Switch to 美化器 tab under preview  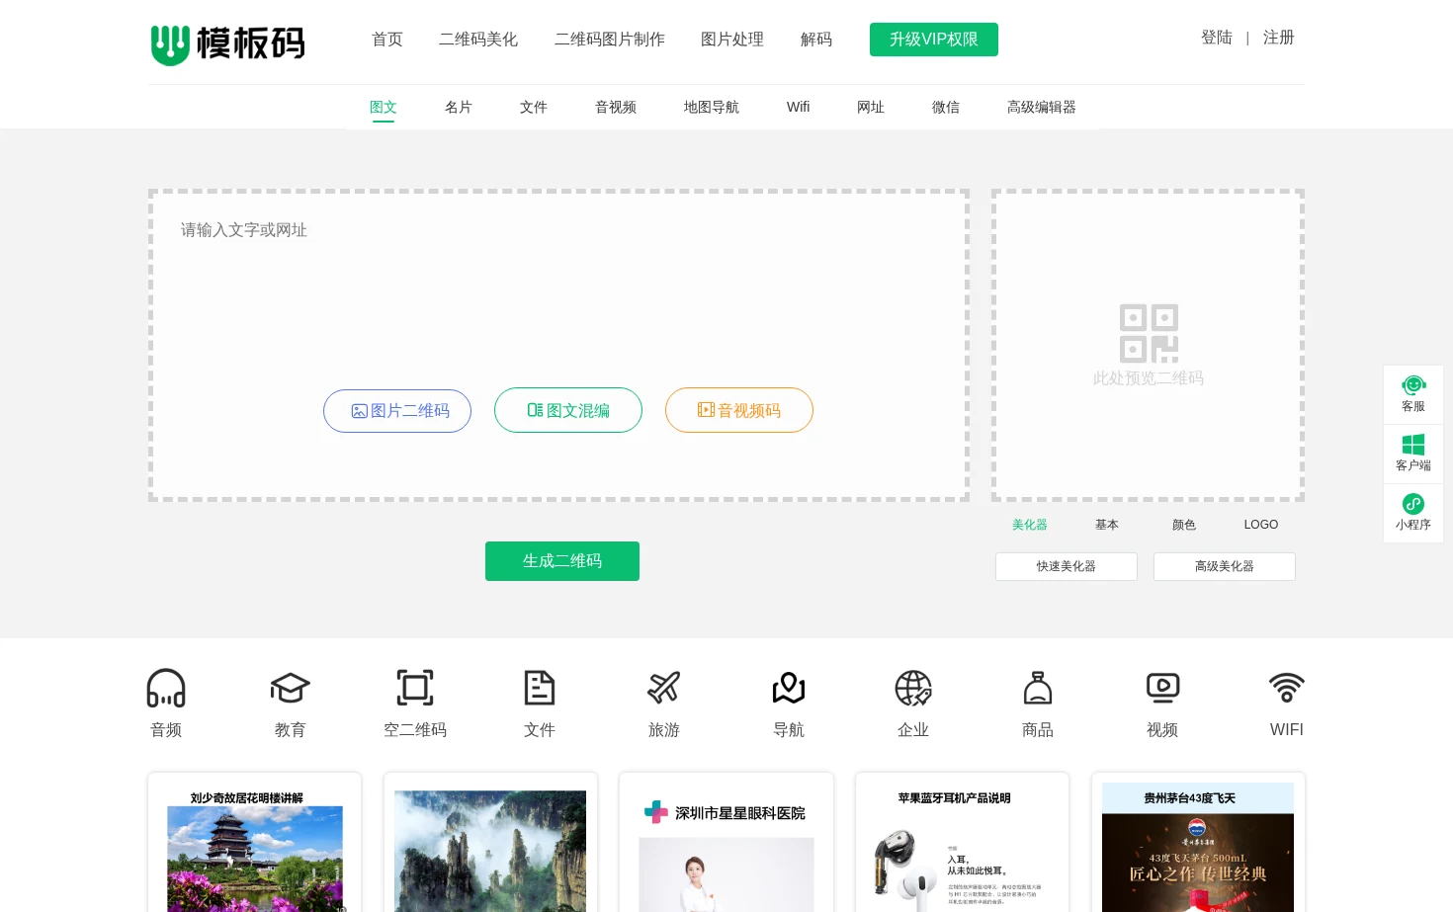tap(1030, 525)
